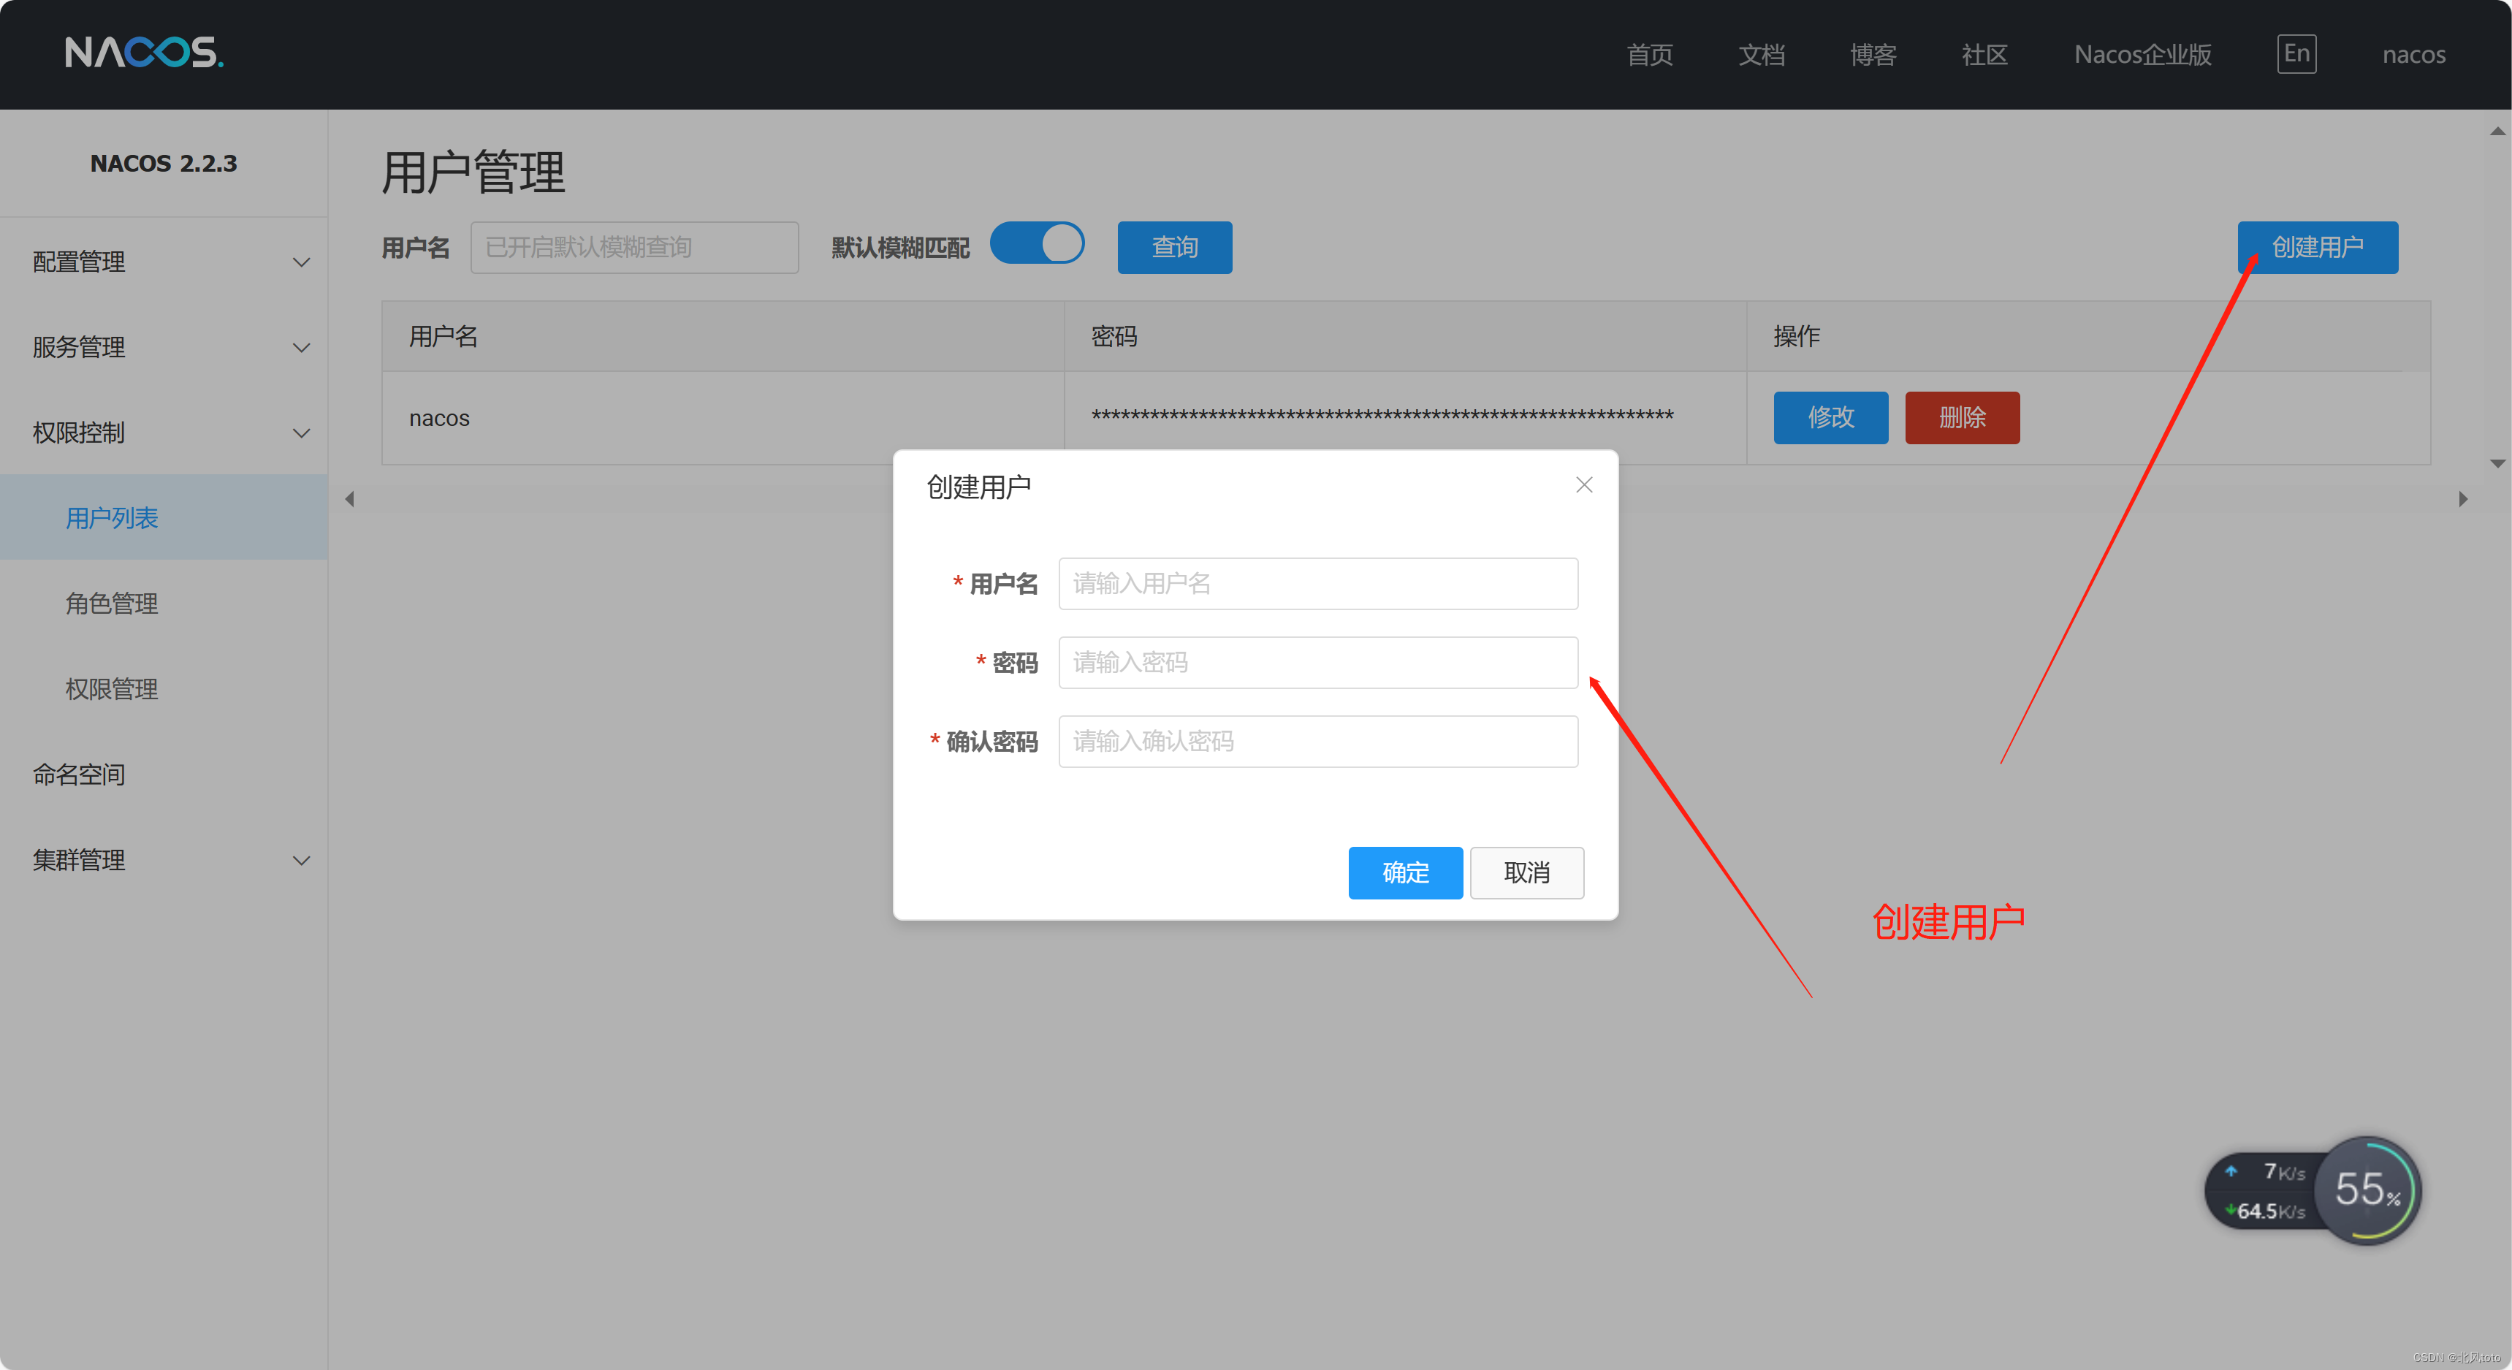The height and width of the screenshot is (1370, 2512).
Task: Click the NACOS logo
Action: pyautogui.click(x=145, y=53)
